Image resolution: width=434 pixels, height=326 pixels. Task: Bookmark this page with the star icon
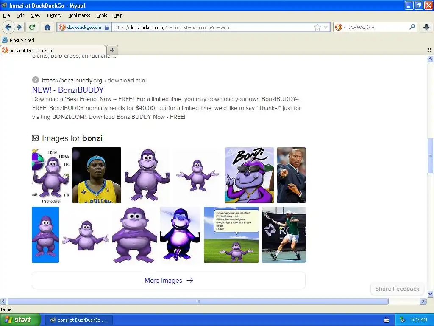317,27
